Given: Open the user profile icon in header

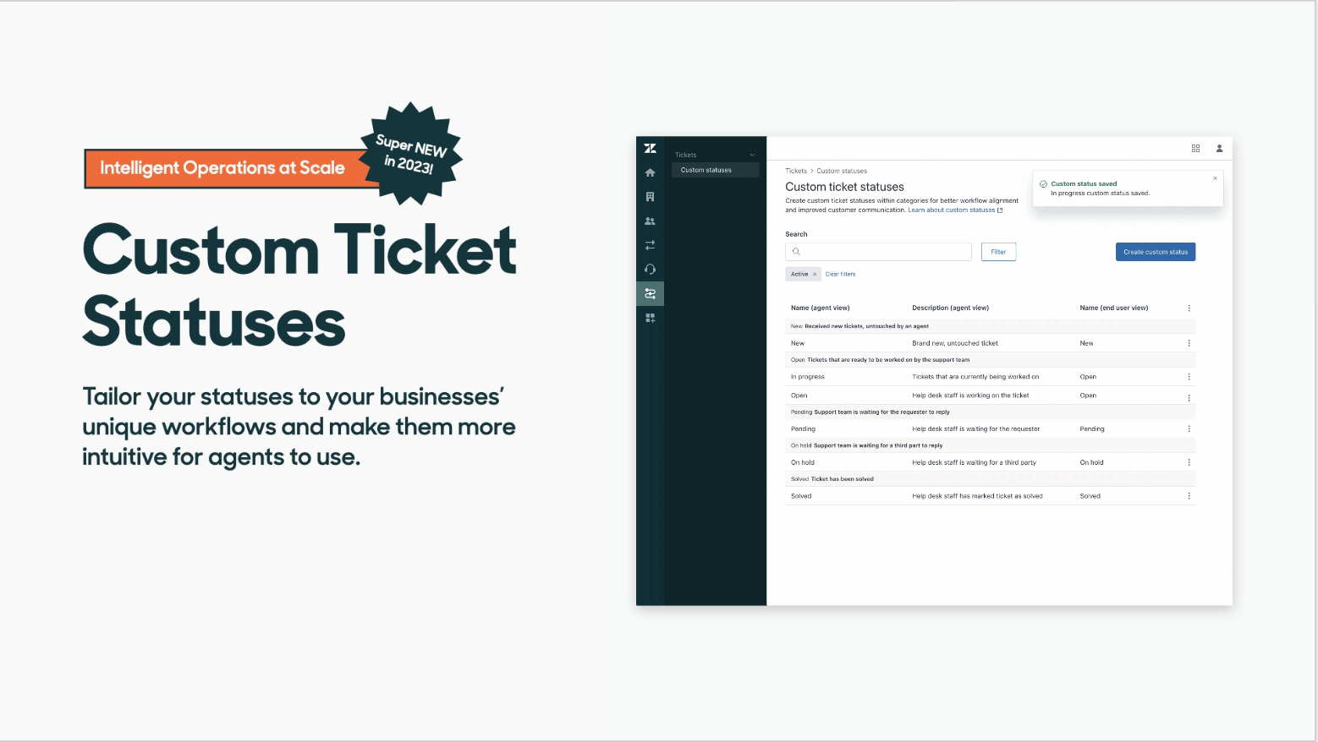Looking at the screenshot, I should 1219,149.
